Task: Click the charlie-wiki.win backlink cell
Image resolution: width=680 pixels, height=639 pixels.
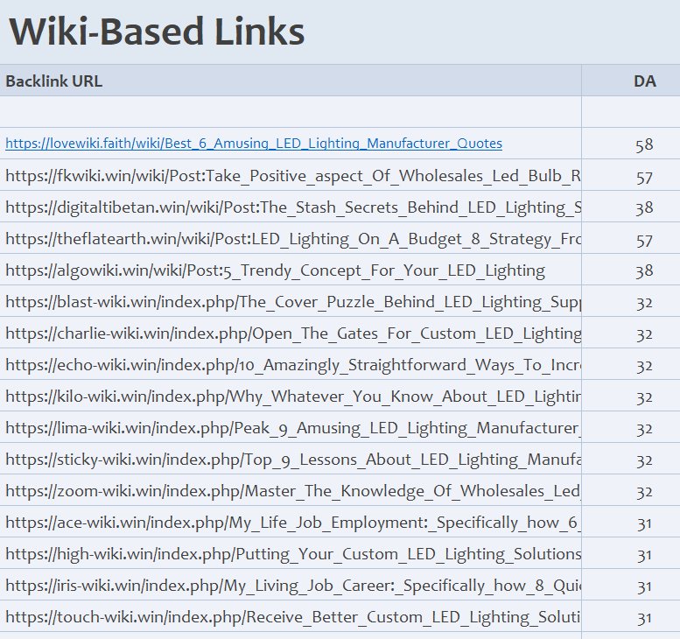Action: tap(292, 334)
